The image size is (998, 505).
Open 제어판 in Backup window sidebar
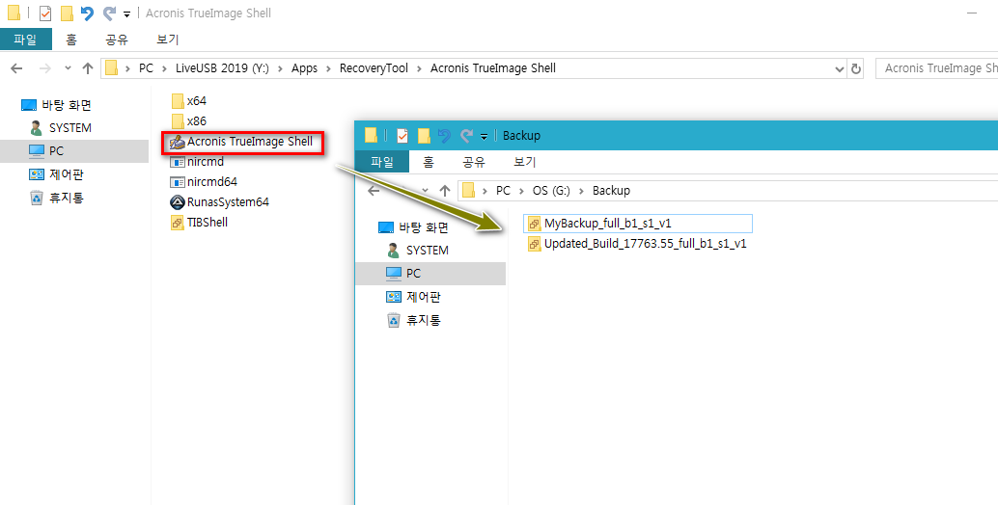(414, 297)
